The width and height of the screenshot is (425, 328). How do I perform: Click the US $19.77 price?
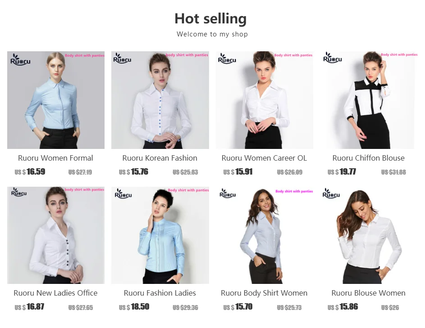pyautogui.click(x=342, y=171)
